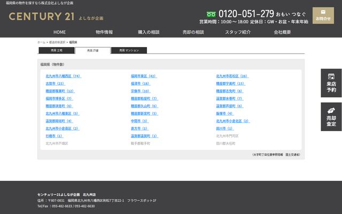The width and height of the screenshot is (342, 214).
Task: Open 購入の相談 in the navigation bar
Action: [149, 32]
